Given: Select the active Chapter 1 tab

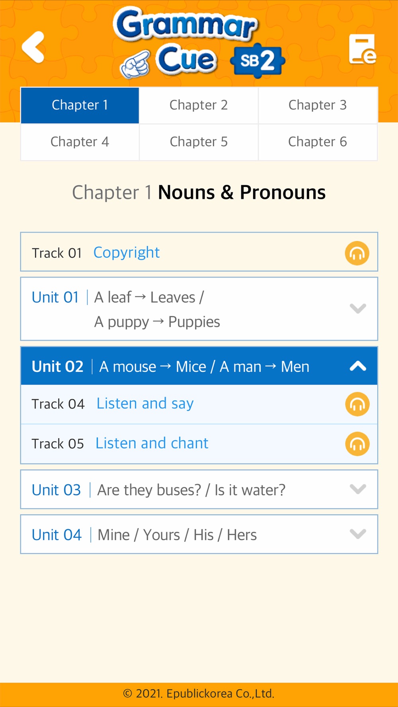Looking at the screenshot, I should (80, 105).
